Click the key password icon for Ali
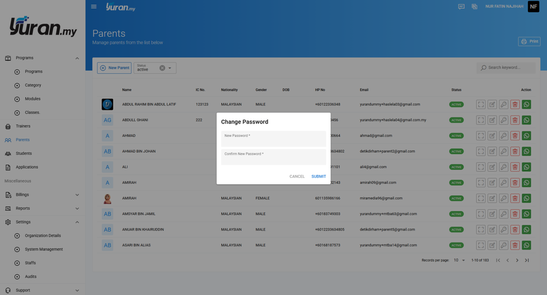The width and height of the screenshot is (547, 295). pyautogui.click(x=504, y=167)
